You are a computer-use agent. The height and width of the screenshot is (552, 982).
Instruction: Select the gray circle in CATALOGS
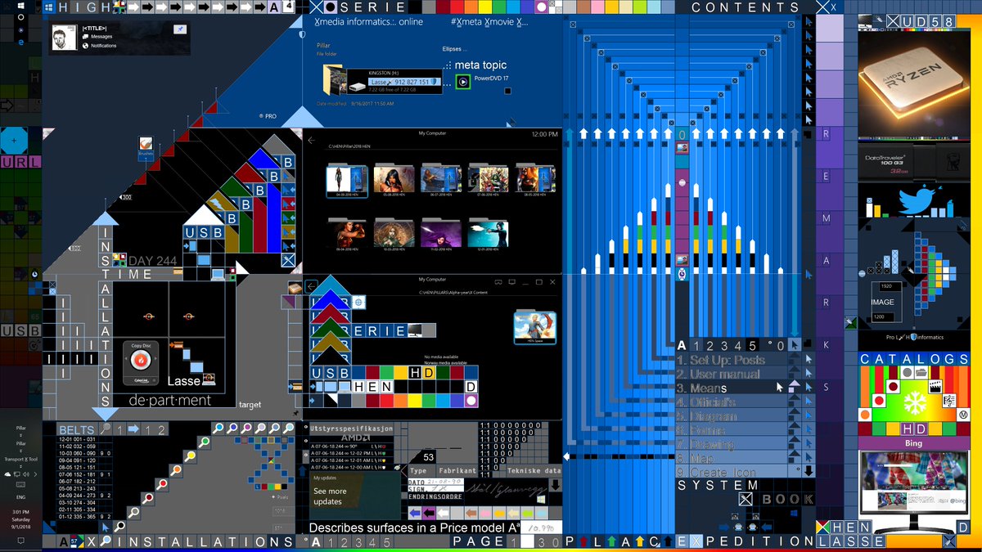coord(908,374)
